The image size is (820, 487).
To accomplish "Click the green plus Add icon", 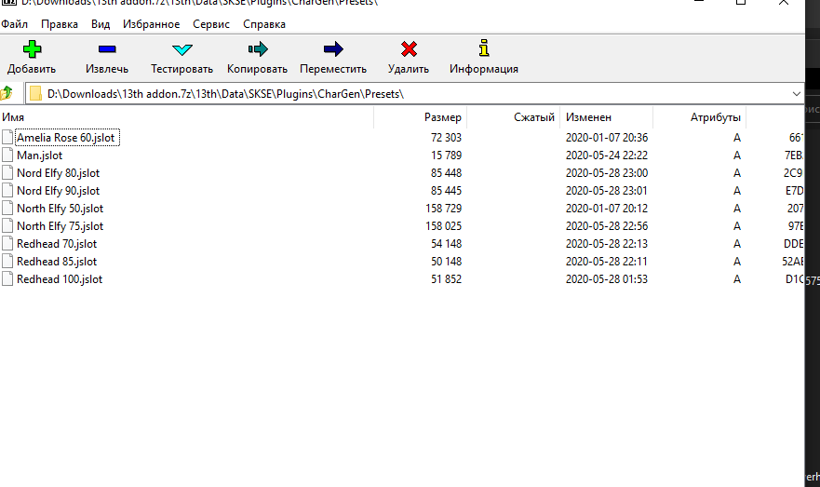I will [32, 49].
